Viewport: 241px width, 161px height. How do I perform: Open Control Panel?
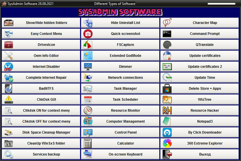[120, 132]
